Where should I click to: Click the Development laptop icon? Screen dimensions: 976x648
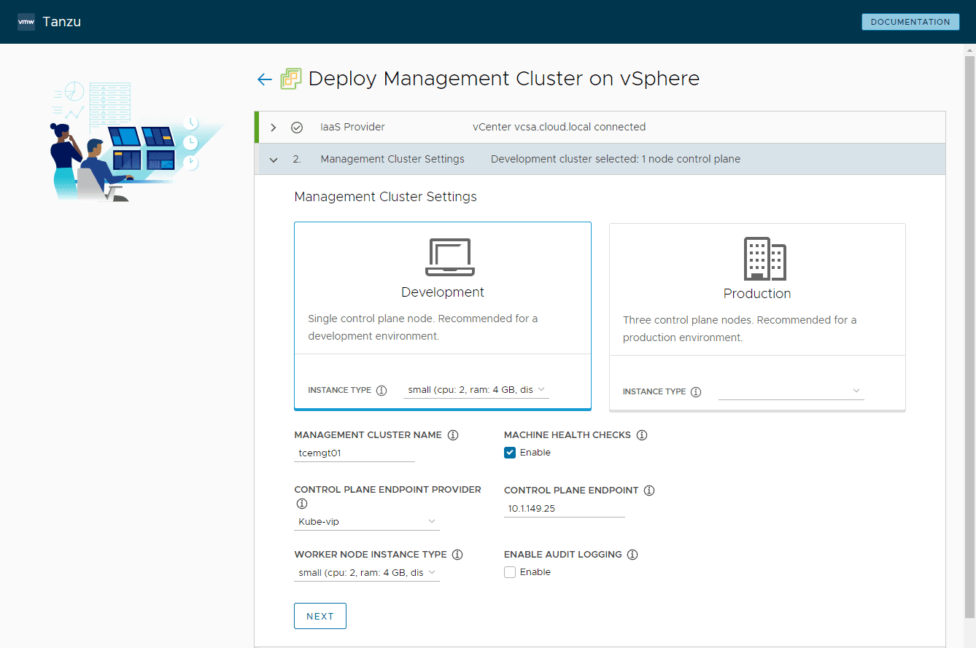click(449, 257)
